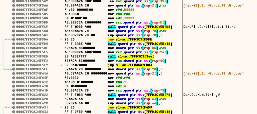Image resolution: width=257 pixels, height=114 pixels.
Task: Click call instruction to ds:[7FFD3C45B078]
Action: (140, 94)
